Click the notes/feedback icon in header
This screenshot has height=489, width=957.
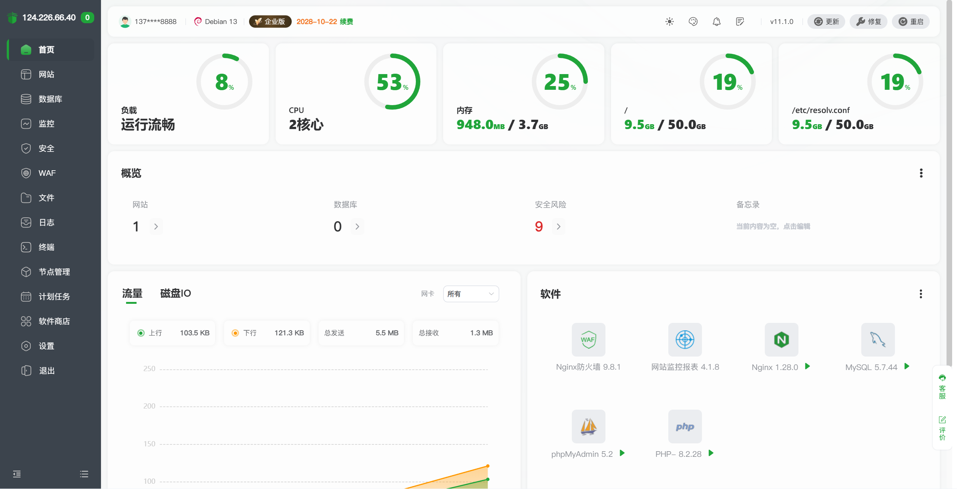point(740,22)
